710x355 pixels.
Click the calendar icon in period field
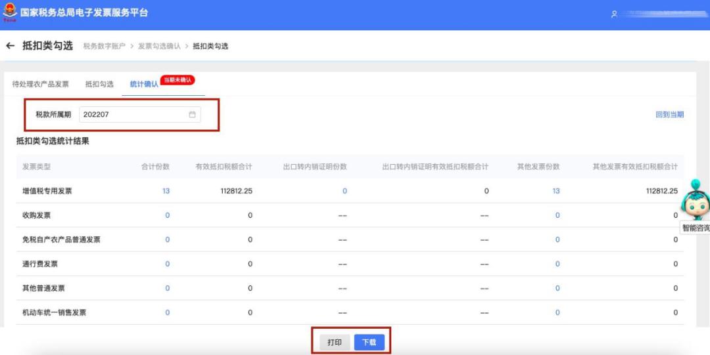point(192,114)
